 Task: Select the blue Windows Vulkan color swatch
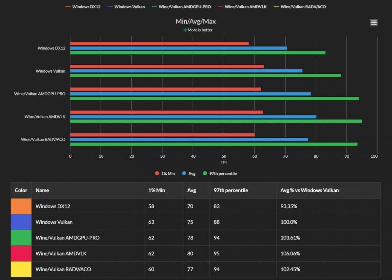click(x=21, y=222)
